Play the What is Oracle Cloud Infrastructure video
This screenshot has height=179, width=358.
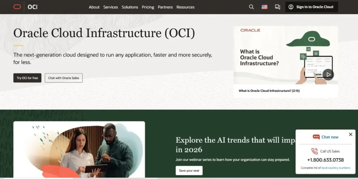(328, 74)
